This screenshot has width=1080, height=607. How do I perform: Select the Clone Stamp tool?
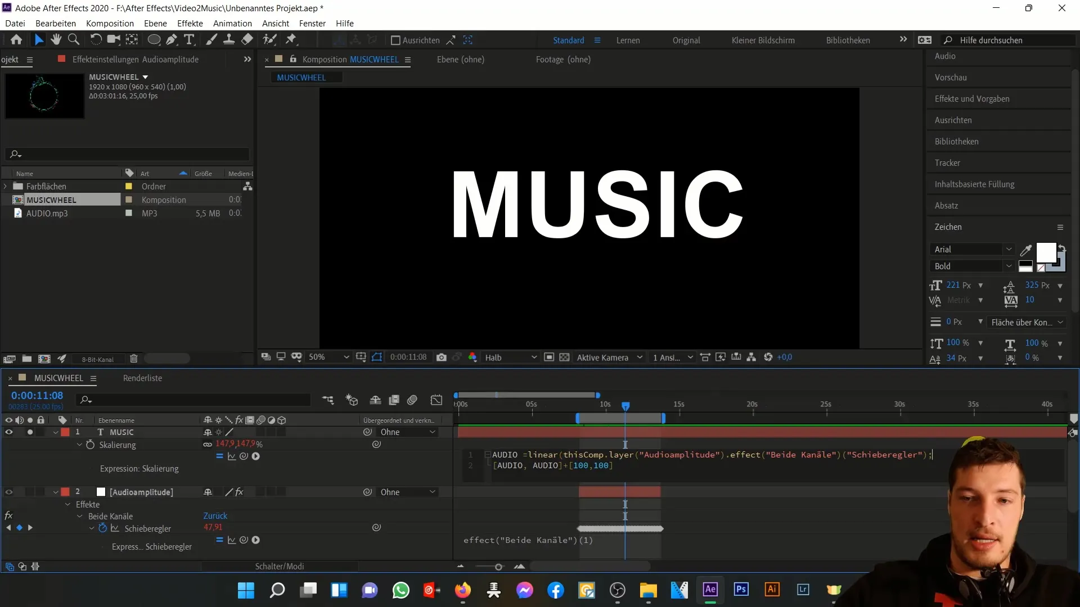tap(229, 40)
